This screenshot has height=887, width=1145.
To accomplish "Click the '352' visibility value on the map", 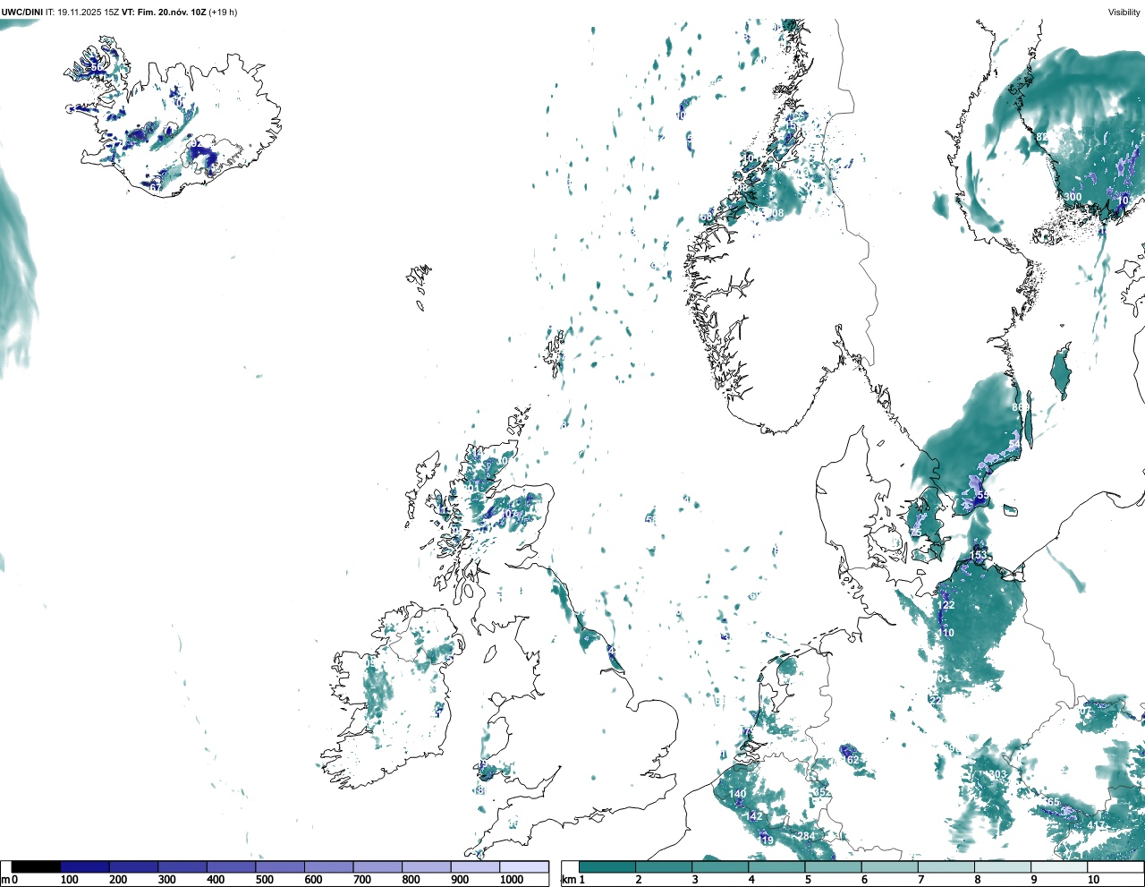I will [x=821, y=793].
